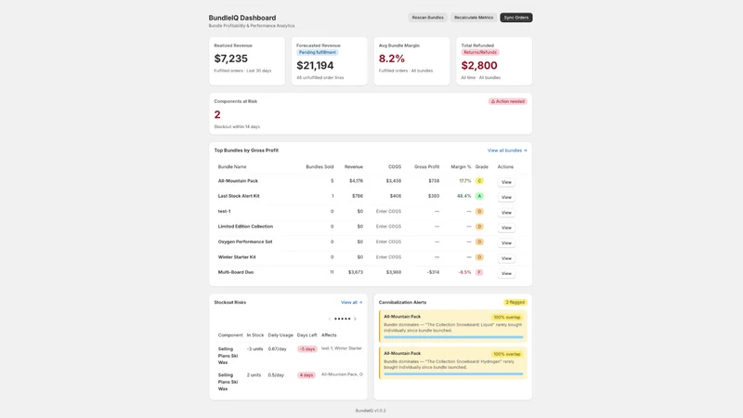Click the Sync Orders button

[x=516, y=18]
